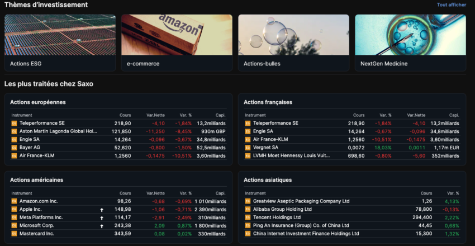The image size is (475, 246).
Task: Click the icon beside Greatview Aseptic Packaging
Action: click(x=248, y=201)
